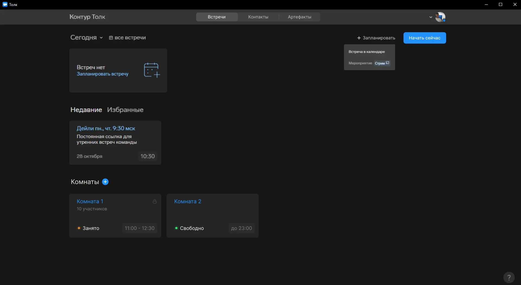Viewport: 521px width, 285px height.
Task: Follow the Запланировать встречу link
Action: (x=102, y=74)
